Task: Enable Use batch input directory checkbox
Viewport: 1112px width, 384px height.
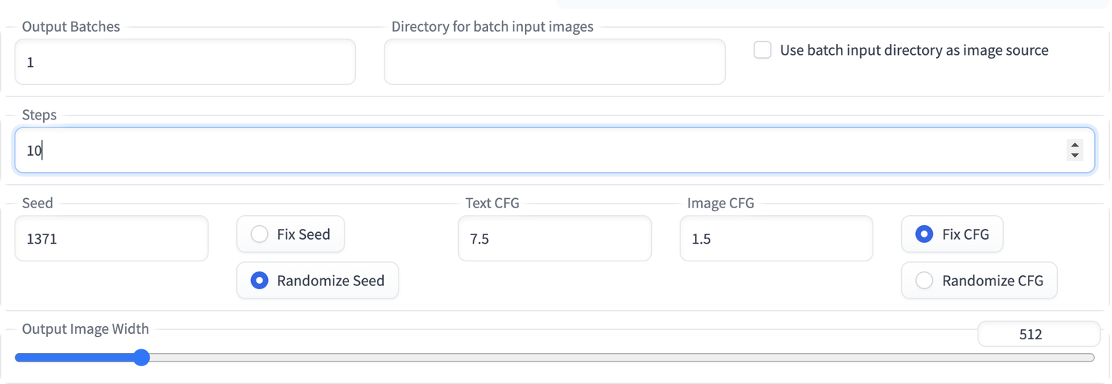Action: click(762, 50)
